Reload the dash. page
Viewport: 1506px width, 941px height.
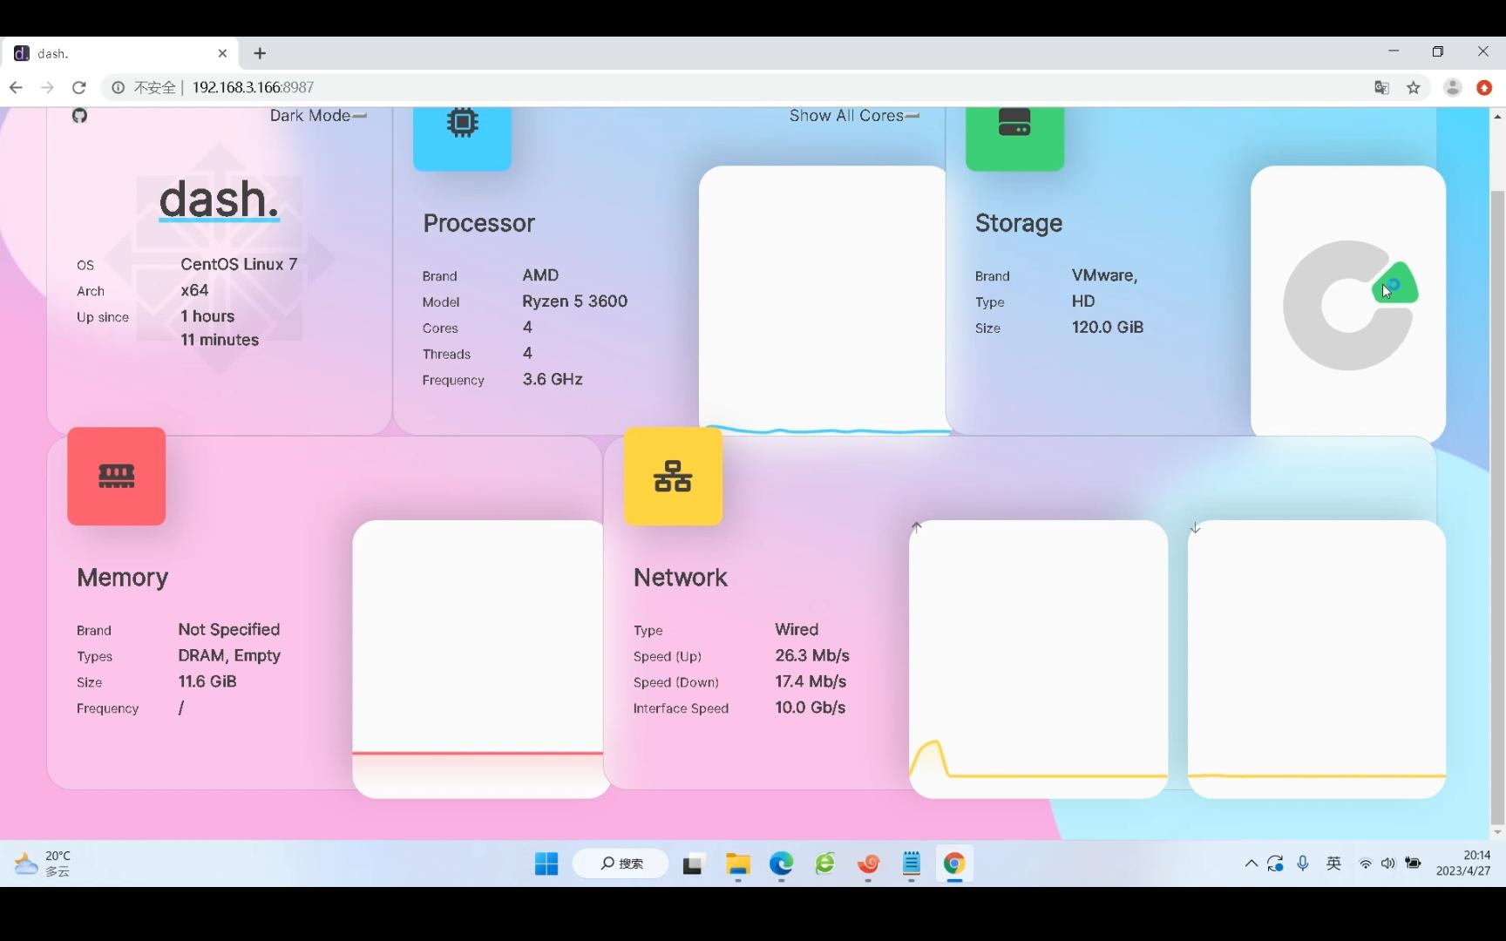[x=78, y=87]
